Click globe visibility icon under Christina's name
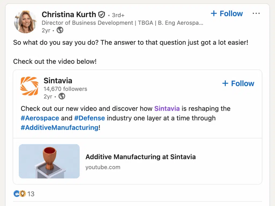Viewport: 275px width, 206px height. point(60,30)
